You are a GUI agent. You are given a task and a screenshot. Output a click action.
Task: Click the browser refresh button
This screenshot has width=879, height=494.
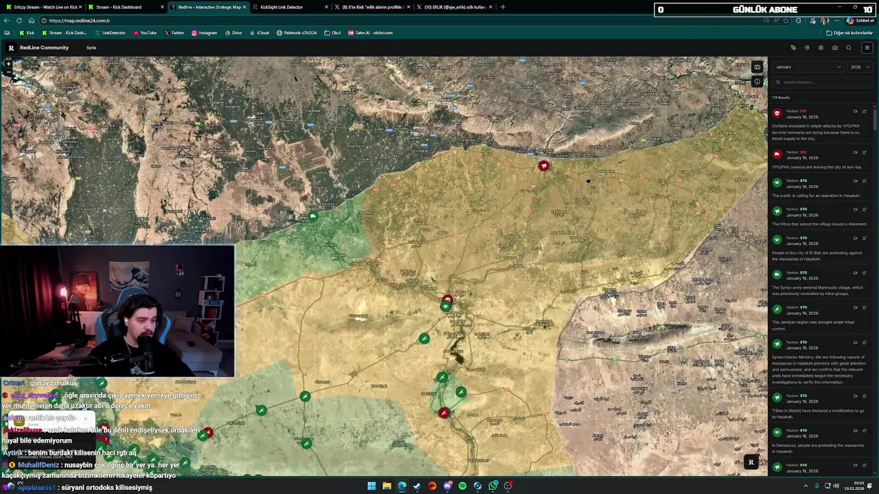point(19,21)
